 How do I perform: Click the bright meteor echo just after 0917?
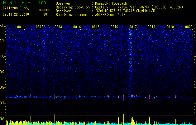[x=133, y=96]
